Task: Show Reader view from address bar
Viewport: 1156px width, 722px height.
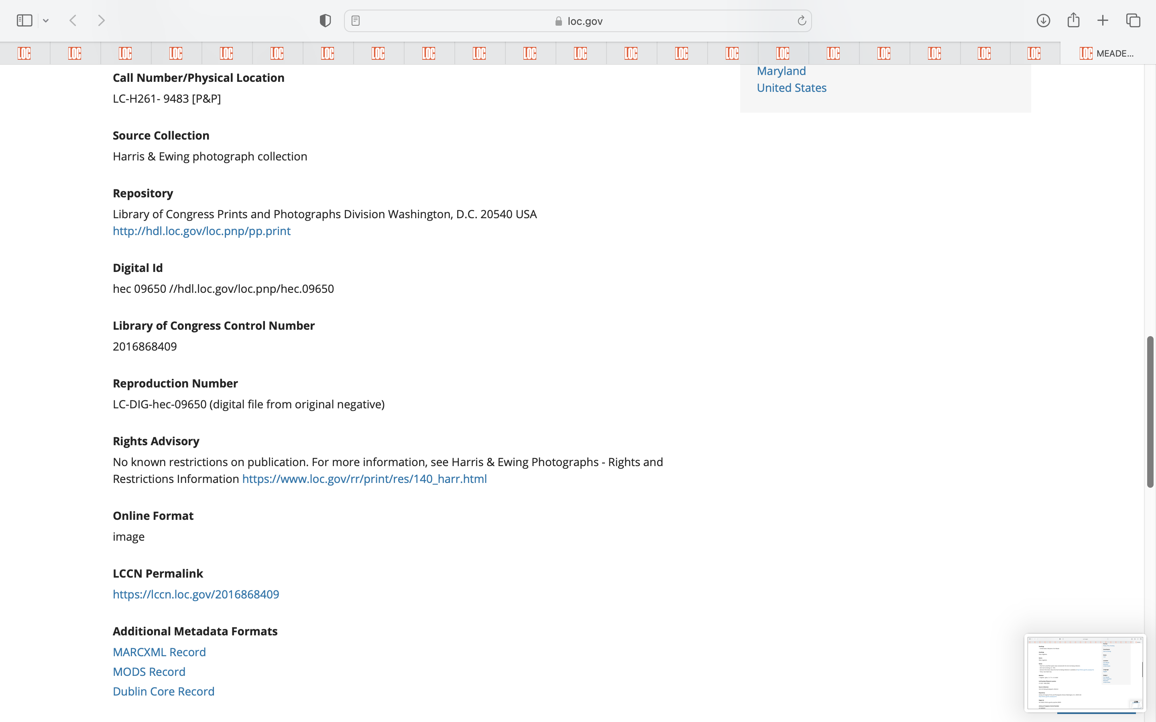Action: click(x=355, y=20)
